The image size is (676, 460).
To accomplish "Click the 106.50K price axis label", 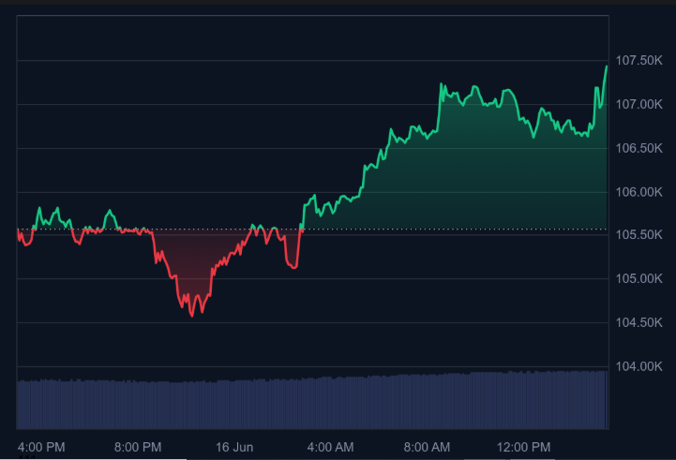I will pos(638,148).
